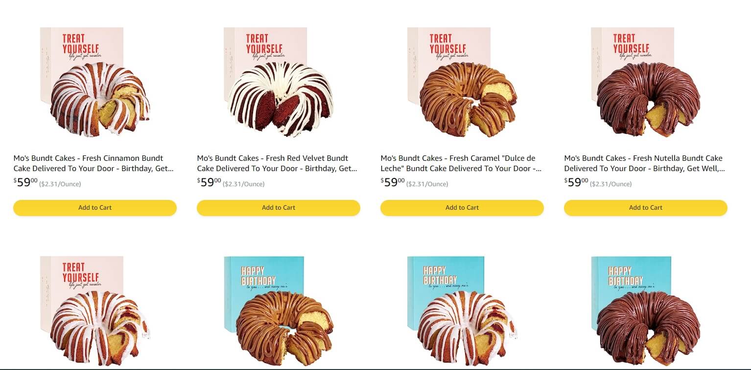Screen dimensions: 751x370
Task: Add the Cinnamon Bundt Cake to cart
Action: 95,208
